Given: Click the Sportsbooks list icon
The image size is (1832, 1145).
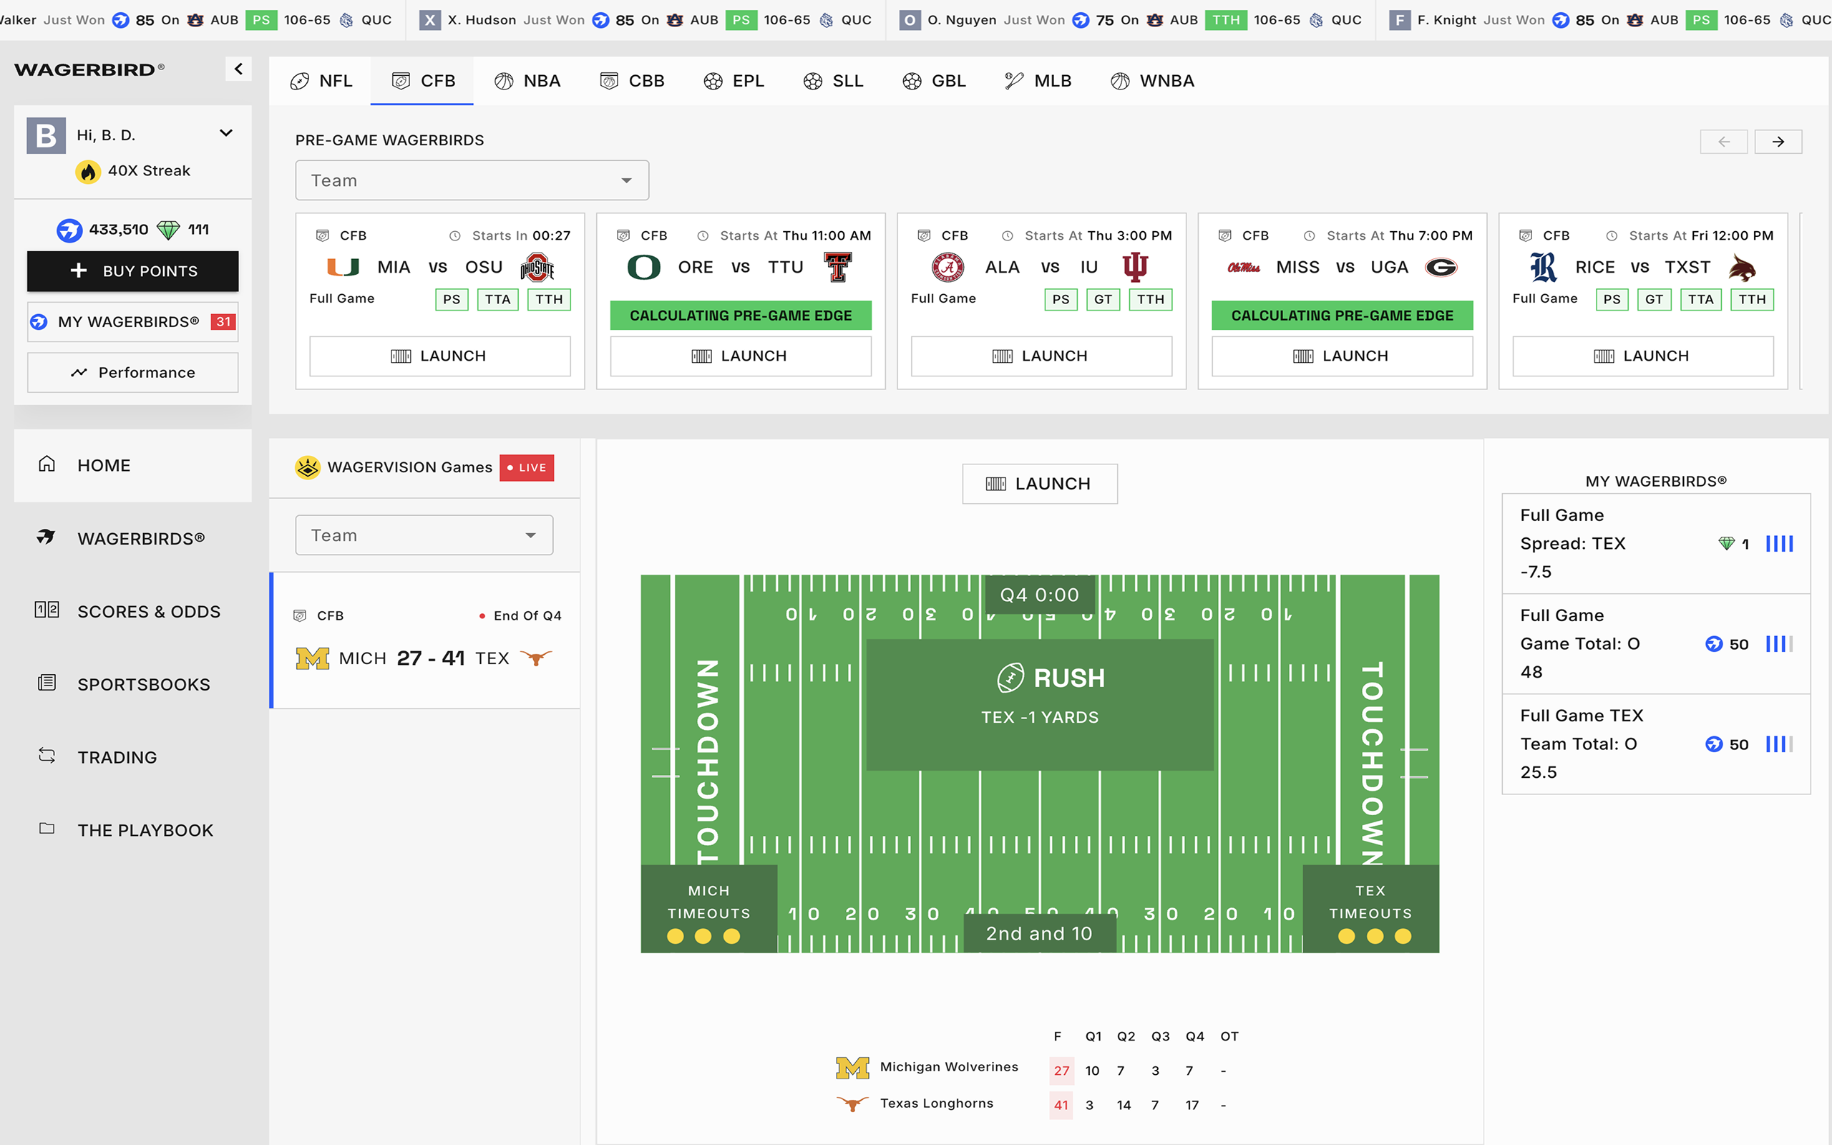Looking at the screenshot, I should [47, 683].
